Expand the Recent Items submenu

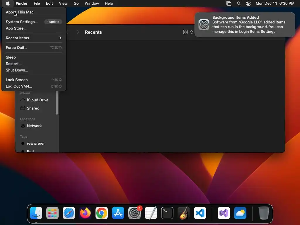(x=34, y=38)
